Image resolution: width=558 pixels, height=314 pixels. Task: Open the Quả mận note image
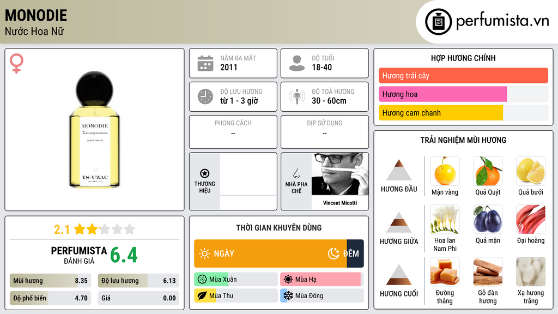click(488, 219)
